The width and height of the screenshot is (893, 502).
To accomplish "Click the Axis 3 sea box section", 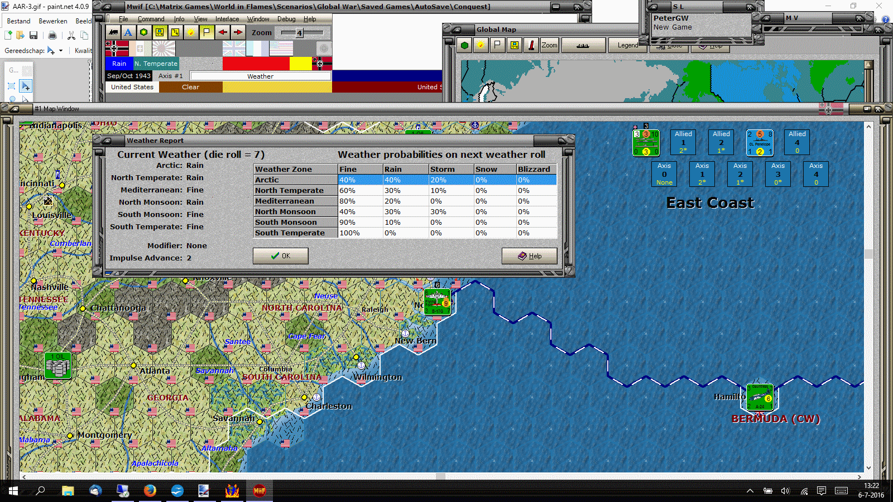I will (x=778, y=174).
